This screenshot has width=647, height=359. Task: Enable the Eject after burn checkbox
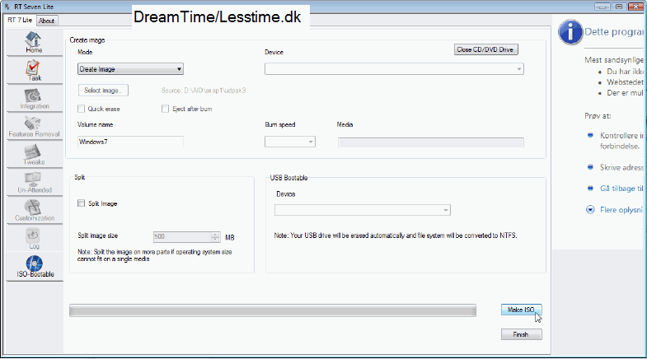tap(165, 109)
